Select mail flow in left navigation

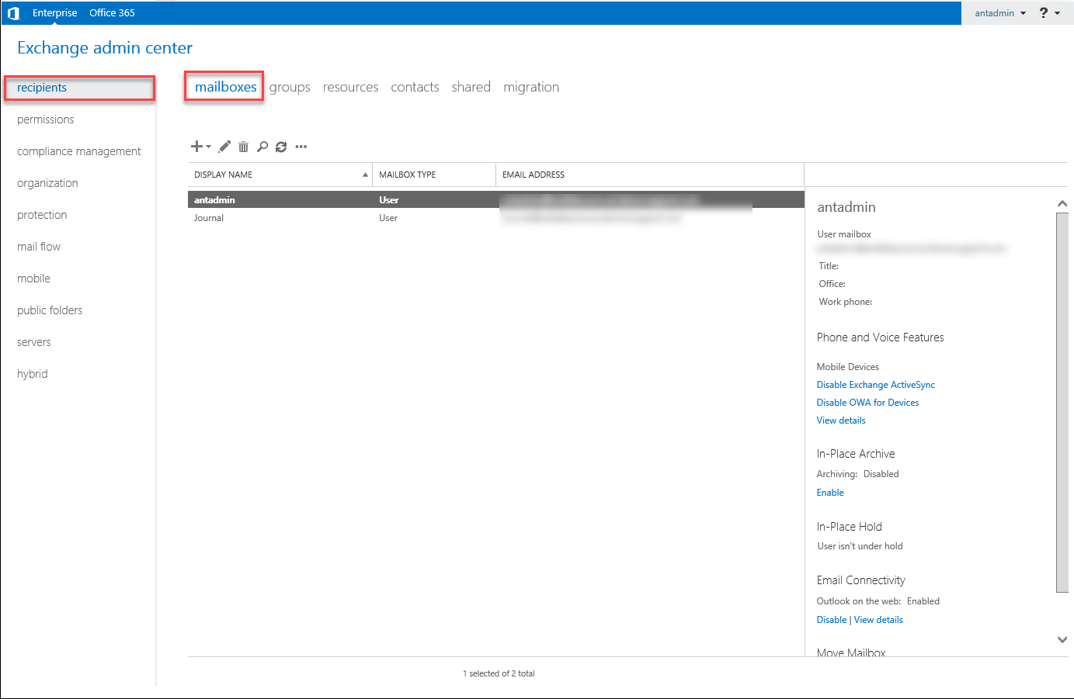(39, 247)
